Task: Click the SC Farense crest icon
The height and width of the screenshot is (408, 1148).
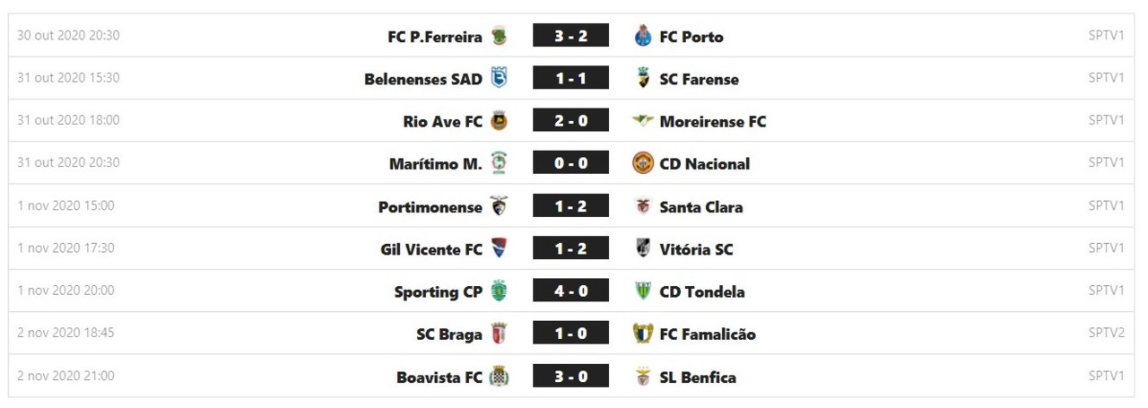Action: click(642, 79)
